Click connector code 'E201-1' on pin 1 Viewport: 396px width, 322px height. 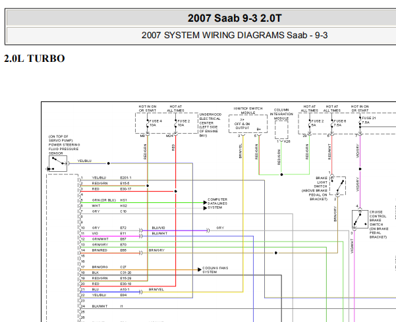[x=125, y=178]
